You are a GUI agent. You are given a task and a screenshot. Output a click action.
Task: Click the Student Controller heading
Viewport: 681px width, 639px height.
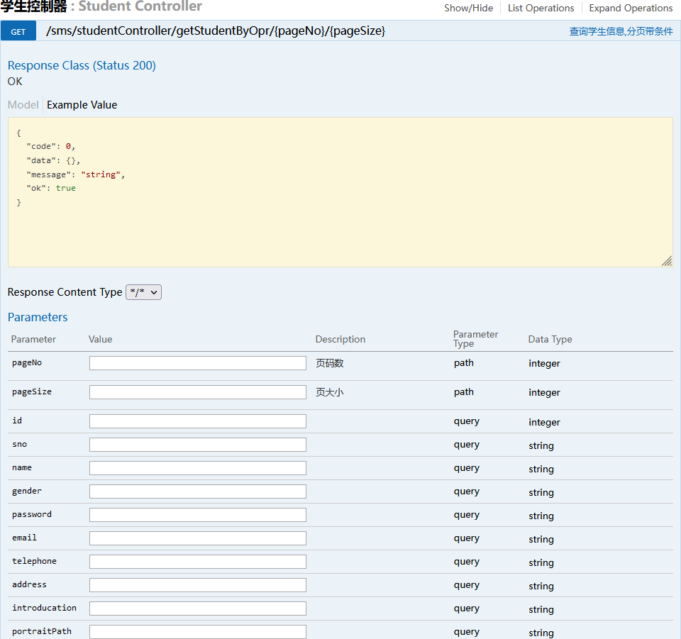(x=140, y=6)
